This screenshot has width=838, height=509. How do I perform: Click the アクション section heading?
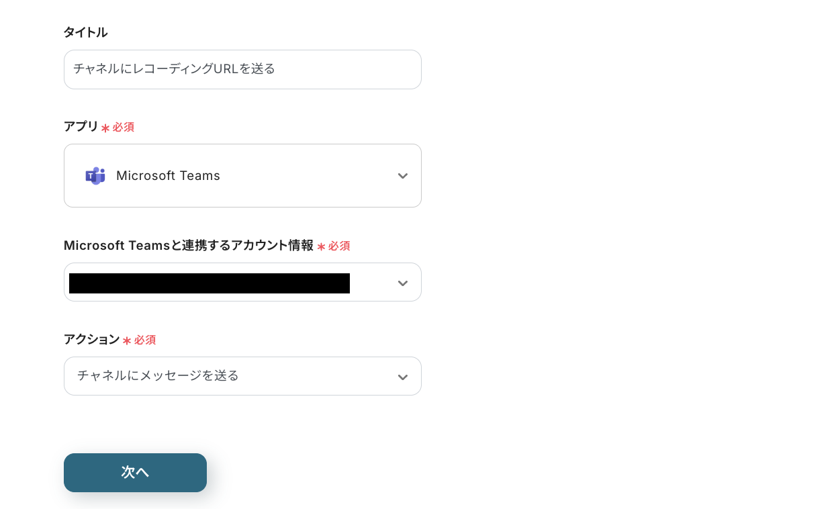(91, 340)
